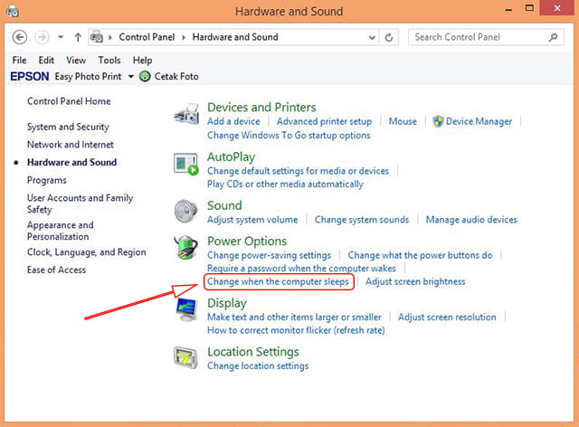Open Device Manager link

pyautogui.click(x=479, y=121)
